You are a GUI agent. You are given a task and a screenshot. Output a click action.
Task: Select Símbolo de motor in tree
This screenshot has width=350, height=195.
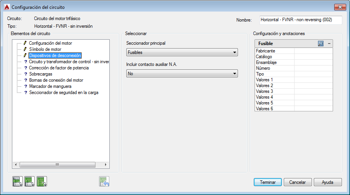pos(45,49)
